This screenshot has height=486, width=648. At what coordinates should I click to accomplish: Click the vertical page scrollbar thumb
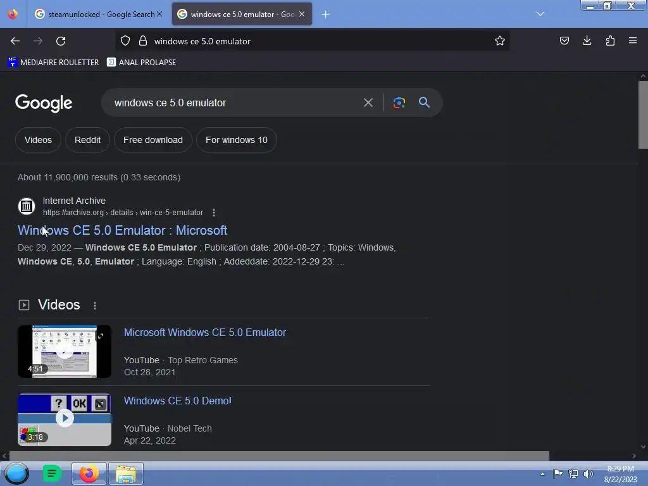pyautogui.click(x=643, y=115)
